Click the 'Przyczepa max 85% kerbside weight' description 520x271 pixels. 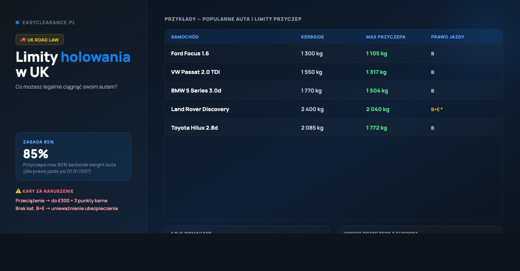[69, 168]
